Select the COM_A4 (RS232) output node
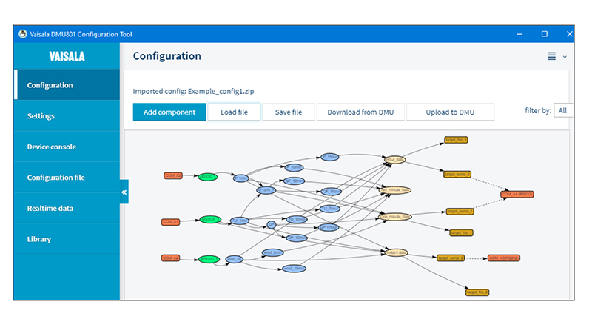This screenshot has height=333, width=592. (x=517, y=194)
